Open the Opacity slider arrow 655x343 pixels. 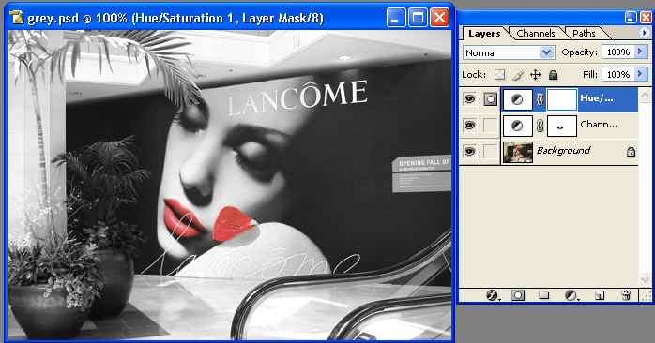(x=640, y=52)
